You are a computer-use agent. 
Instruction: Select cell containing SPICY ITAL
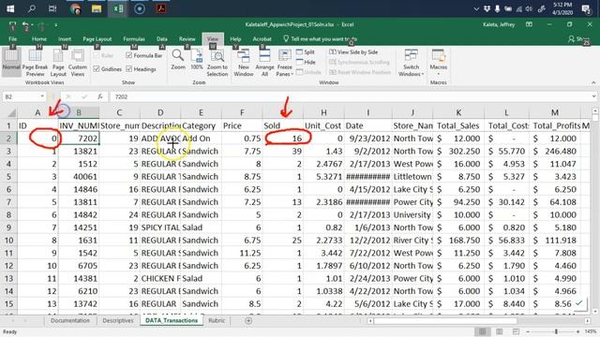point(160,227)
